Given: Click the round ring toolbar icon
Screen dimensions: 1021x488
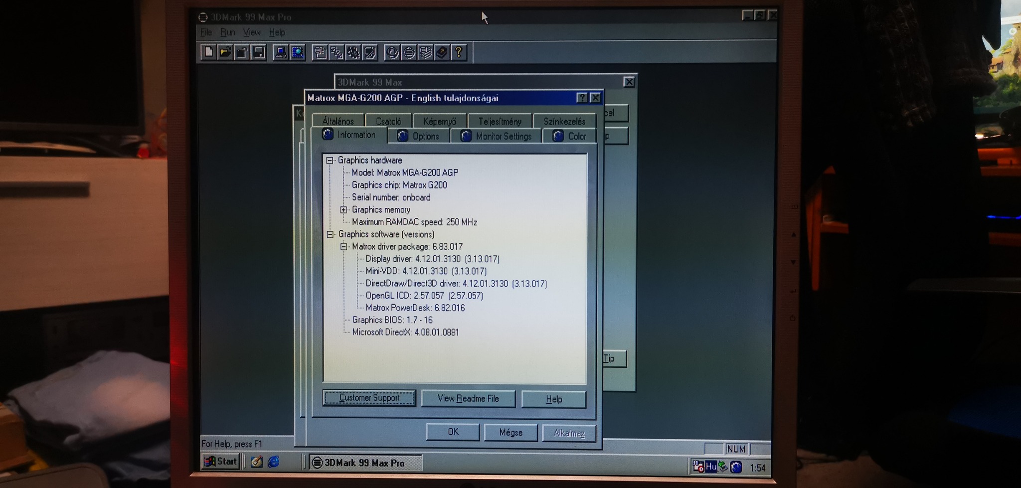Looking at the screenshot, I should tap(392, 52).
